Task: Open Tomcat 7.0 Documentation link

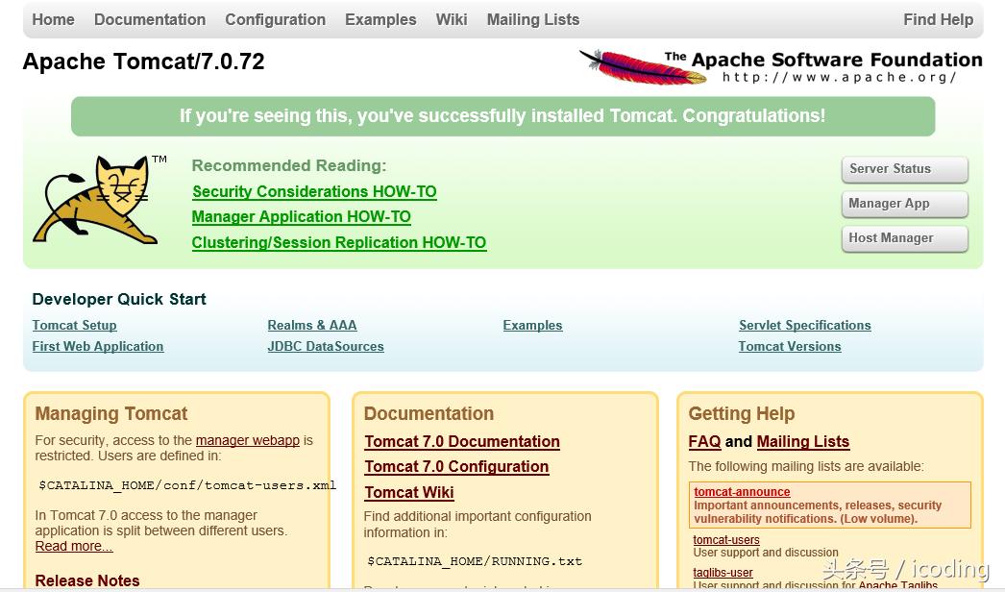Action: click(462, 442)
